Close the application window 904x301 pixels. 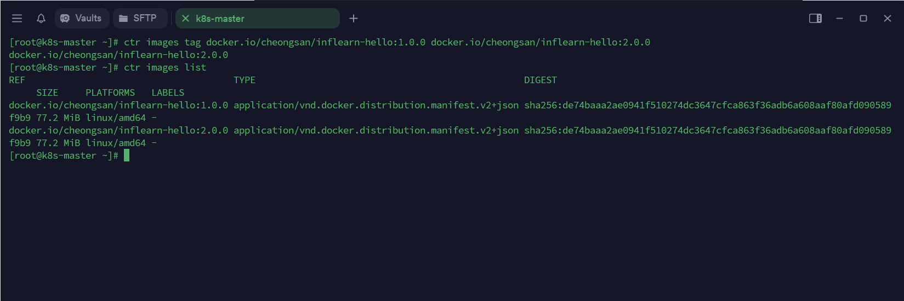coord(888,19)
